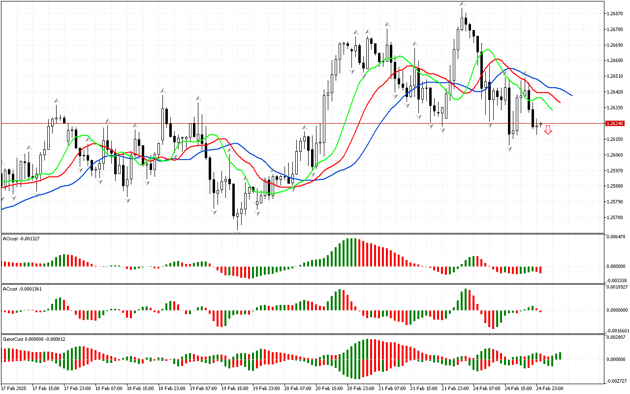Viewport: 630px width, 394px height.
Task: Click the 1.26600 price level
Action: click(x=615, y=61)
